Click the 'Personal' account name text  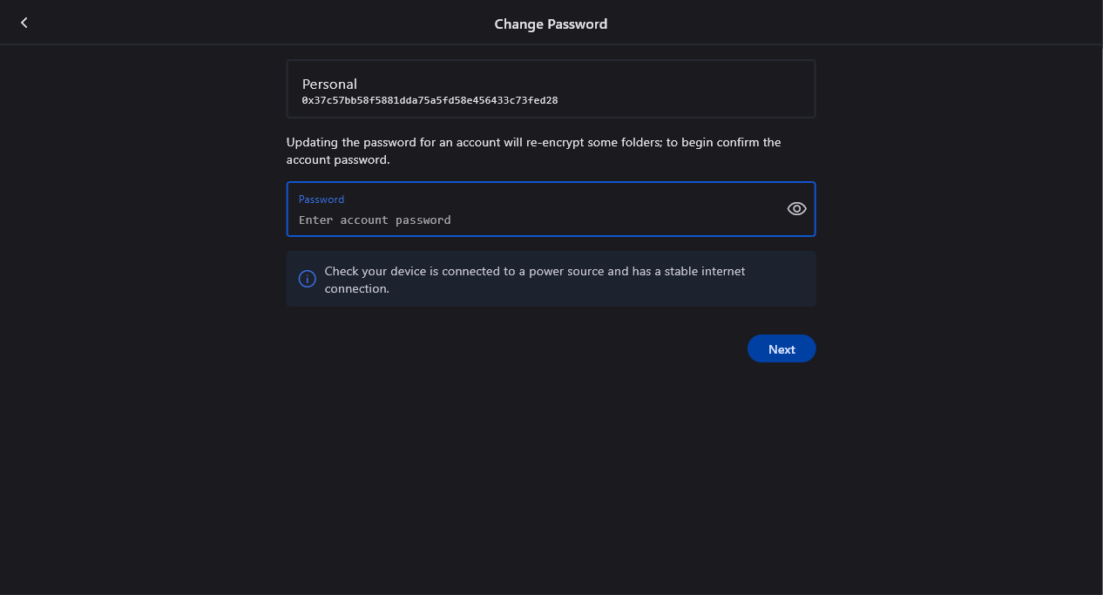[x=329, y=85]
